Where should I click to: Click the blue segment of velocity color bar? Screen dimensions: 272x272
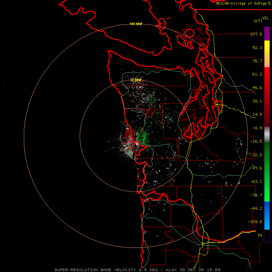click(267, 215)
